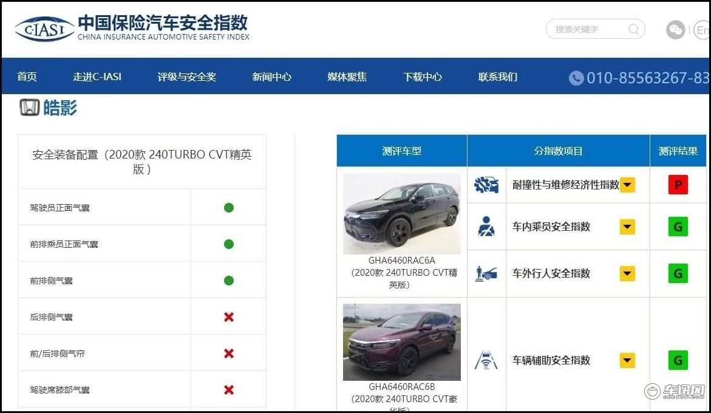Click the search magnifier icon

(x=633, y=29)
